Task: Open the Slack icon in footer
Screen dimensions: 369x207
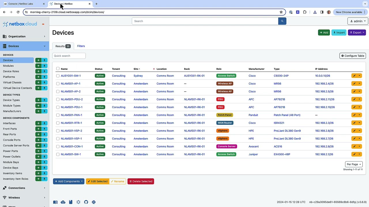Action: click(94, 202)
